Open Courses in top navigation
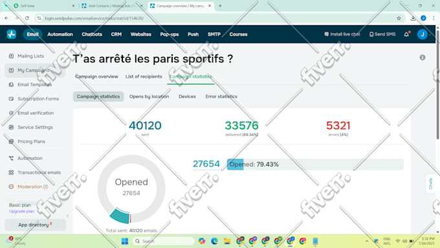Image resolution: width=440 pixels, height=248 pixels. coord(239,34)
